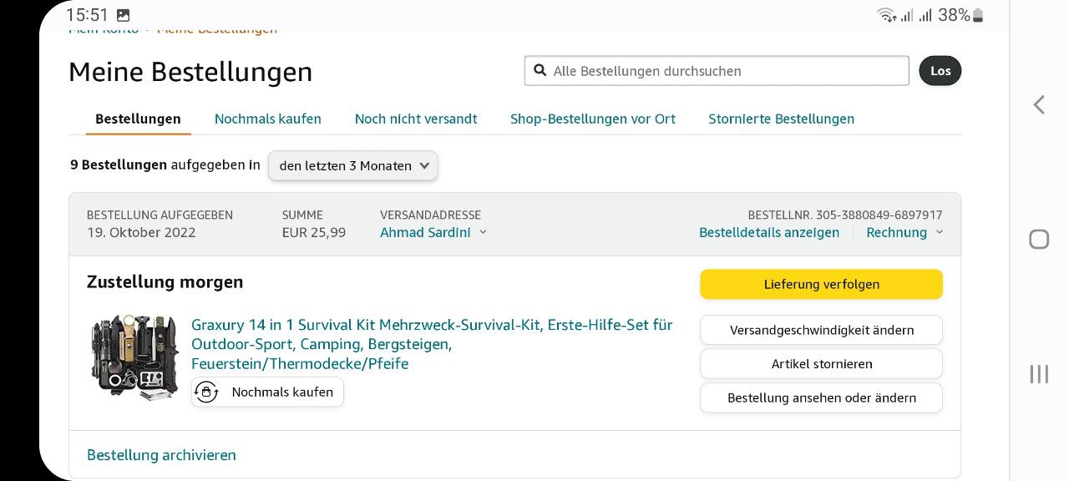Open the Noch nicht versandt tab
The width and height of the screenshot is (1069, 481).
(x=416, y=119)
